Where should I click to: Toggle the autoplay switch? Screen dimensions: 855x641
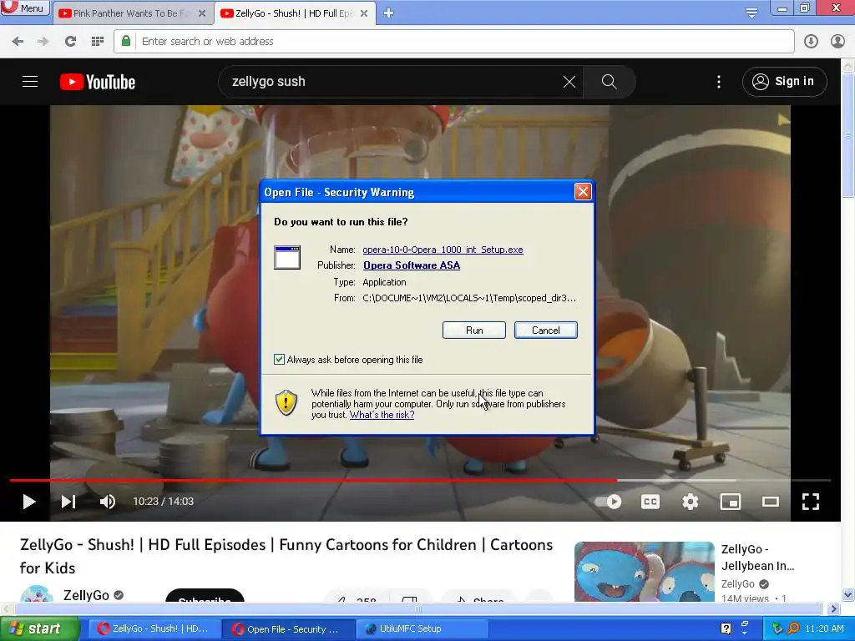608,502
